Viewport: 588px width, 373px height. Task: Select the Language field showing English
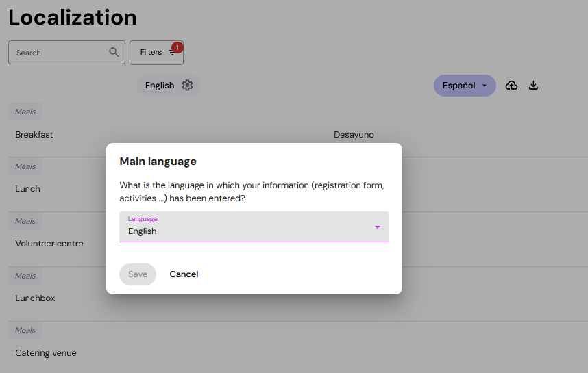pos(254,227)
